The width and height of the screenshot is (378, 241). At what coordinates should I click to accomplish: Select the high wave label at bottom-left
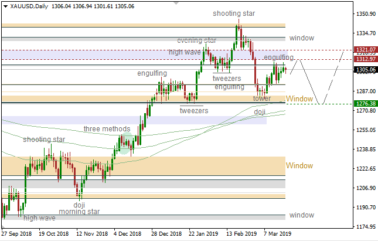[x=40, y=218]
